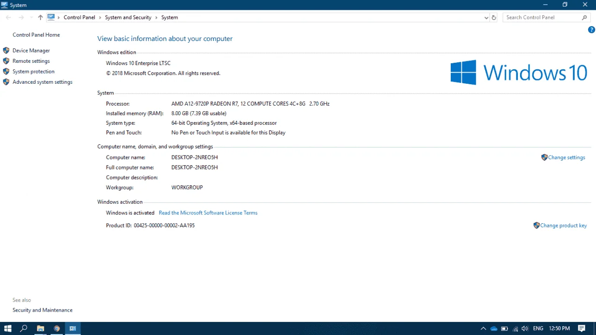Refresh the System page

click(494, 17)
